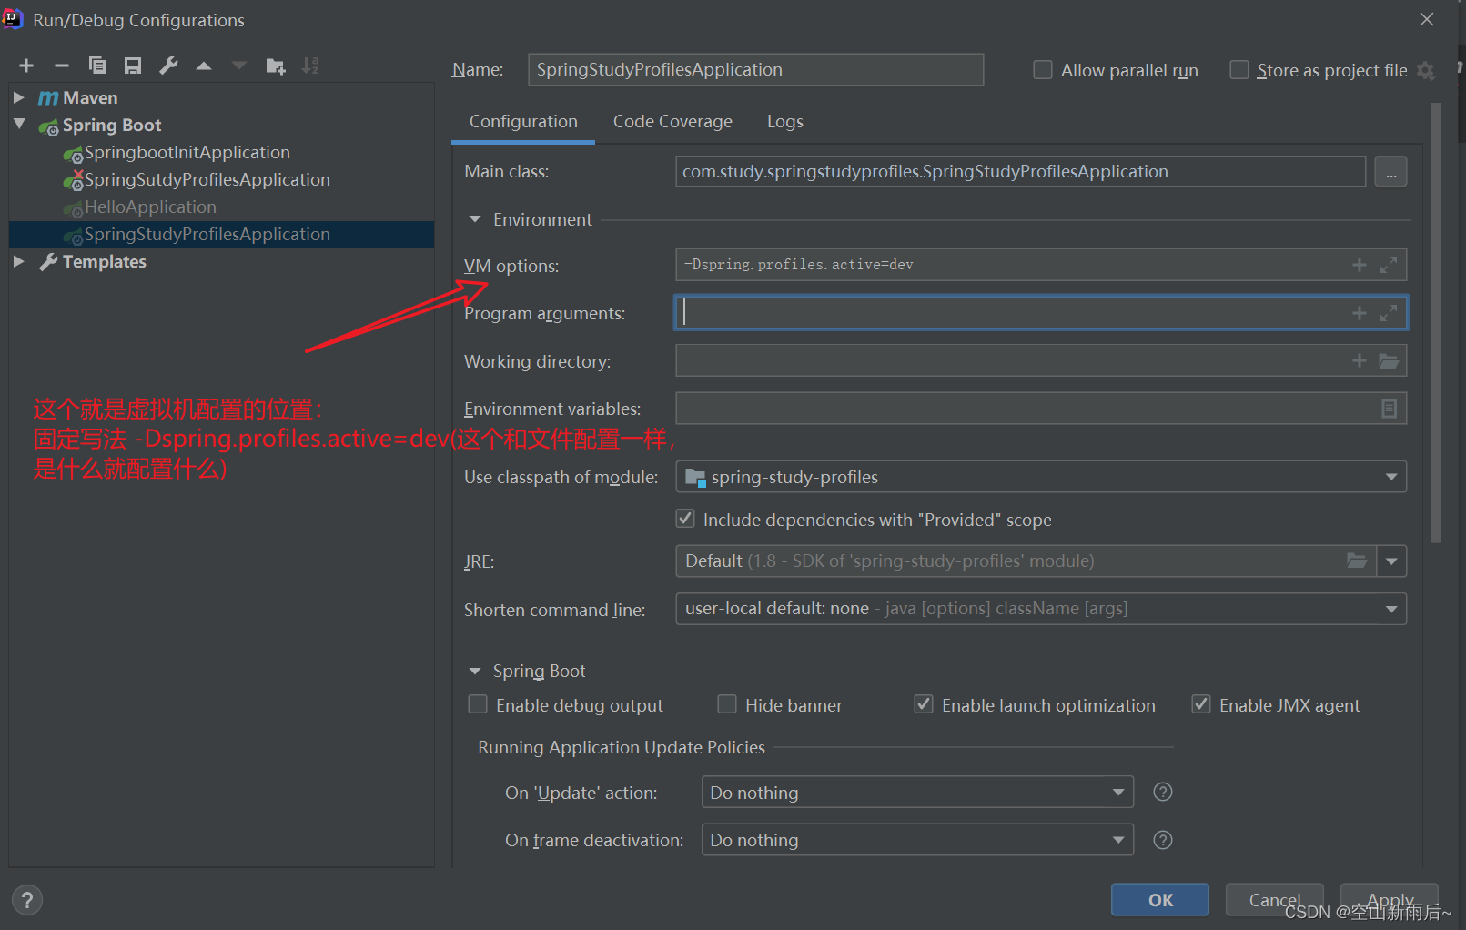Click the Cancel button
1466x930 pixels.
(1274, 899)
